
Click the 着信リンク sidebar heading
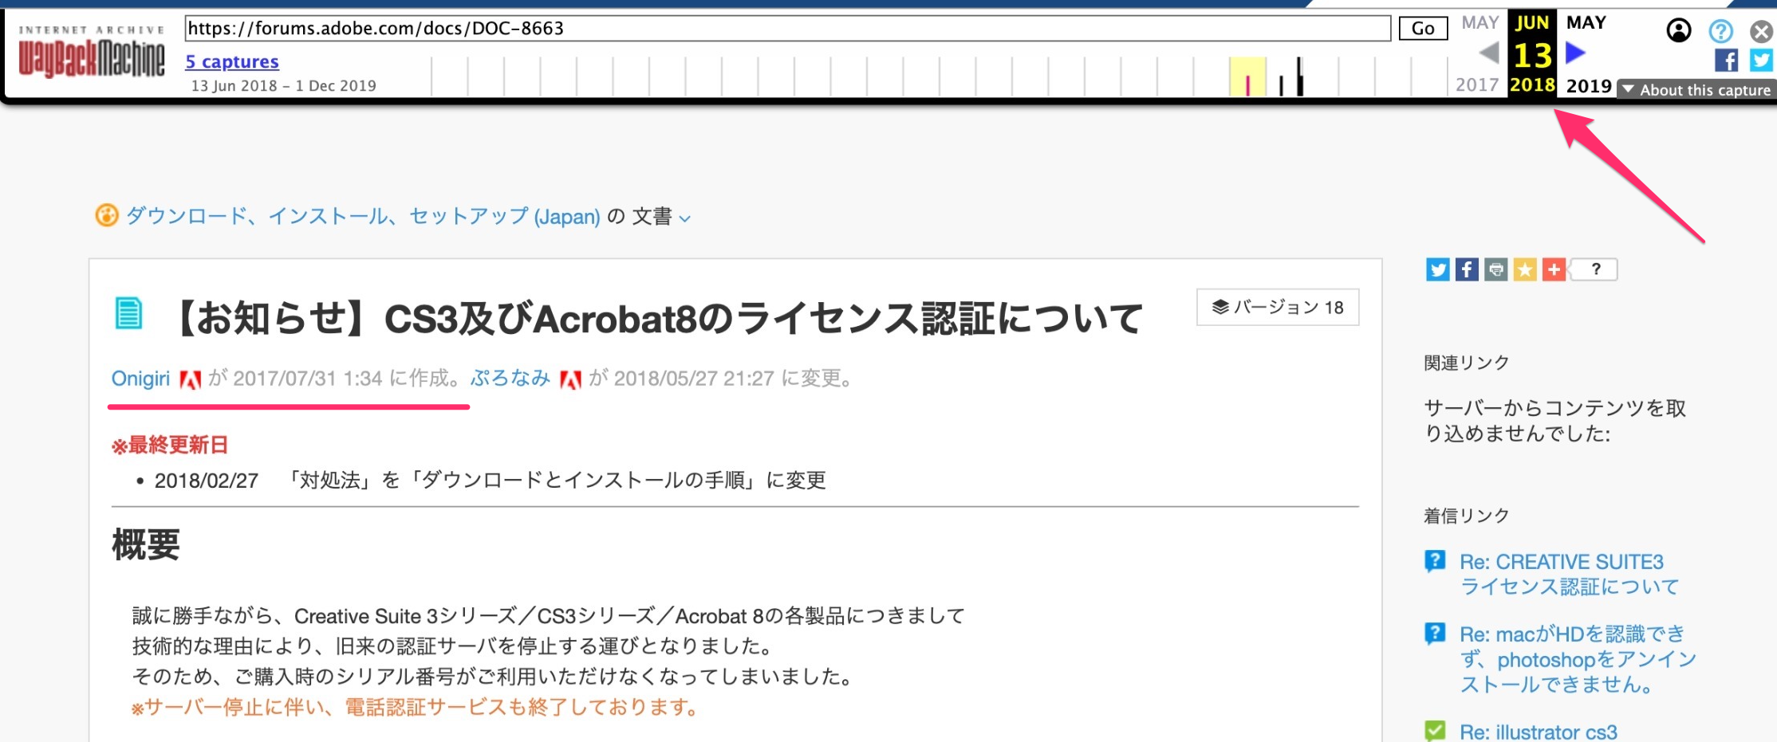click(x=1466, y=516)
